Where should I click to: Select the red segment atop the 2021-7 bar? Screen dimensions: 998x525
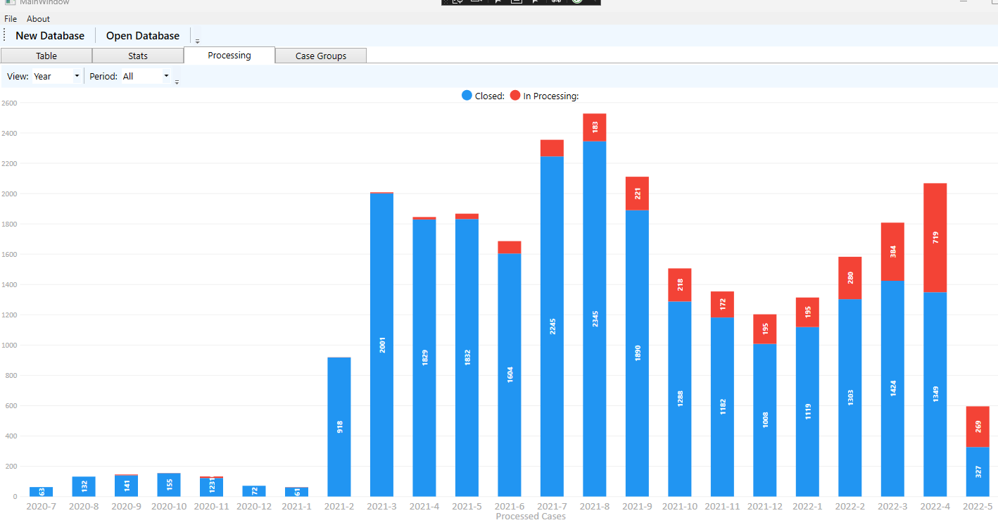click(x=552, y=148)
